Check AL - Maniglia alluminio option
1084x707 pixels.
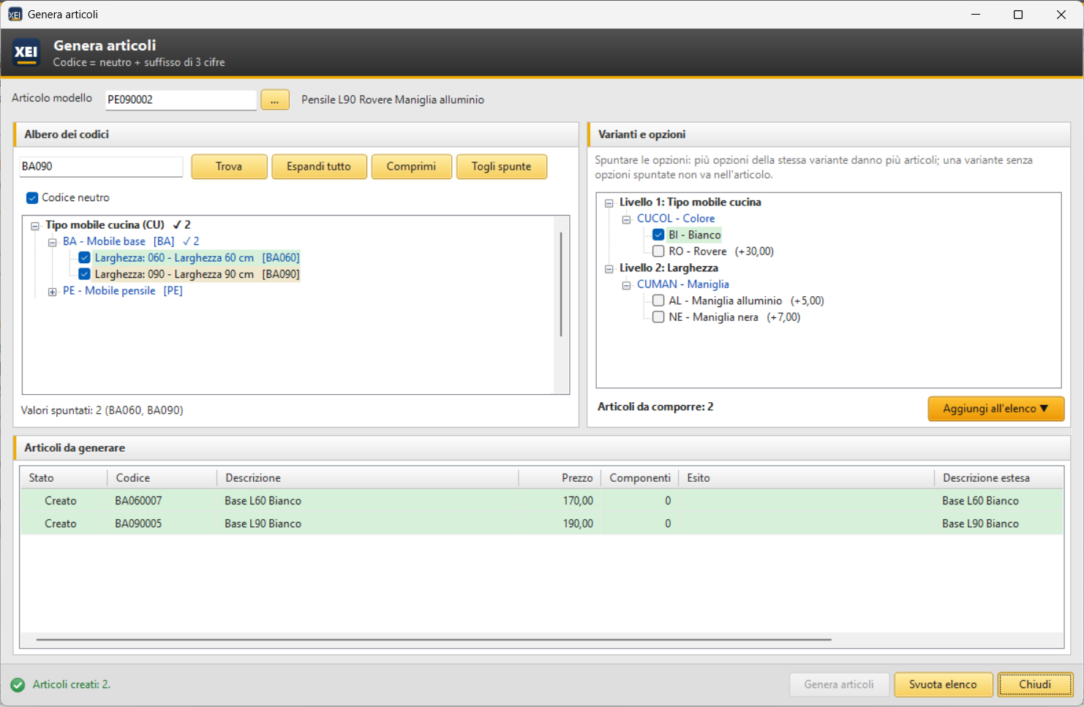coord(658,300)
